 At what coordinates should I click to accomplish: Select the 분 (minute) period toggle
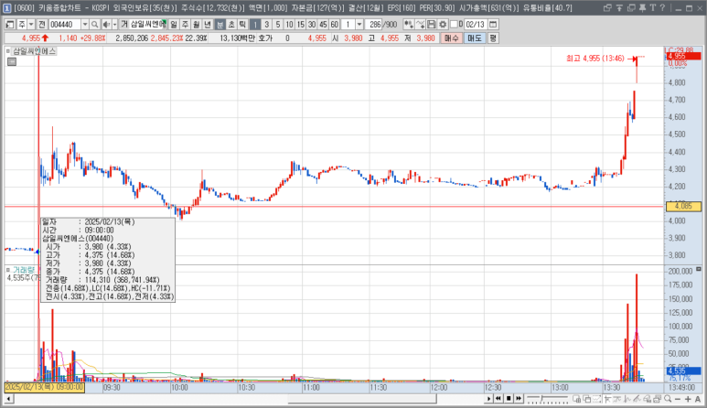coord(220,25)
